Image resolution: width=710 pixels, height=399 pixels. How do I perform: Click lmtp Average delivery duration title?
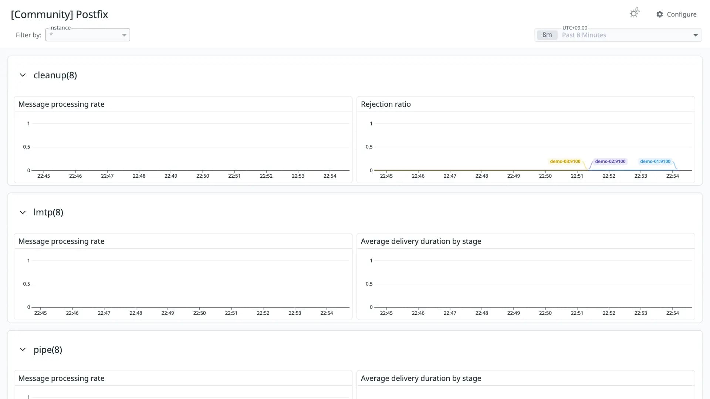pos(421,241)
